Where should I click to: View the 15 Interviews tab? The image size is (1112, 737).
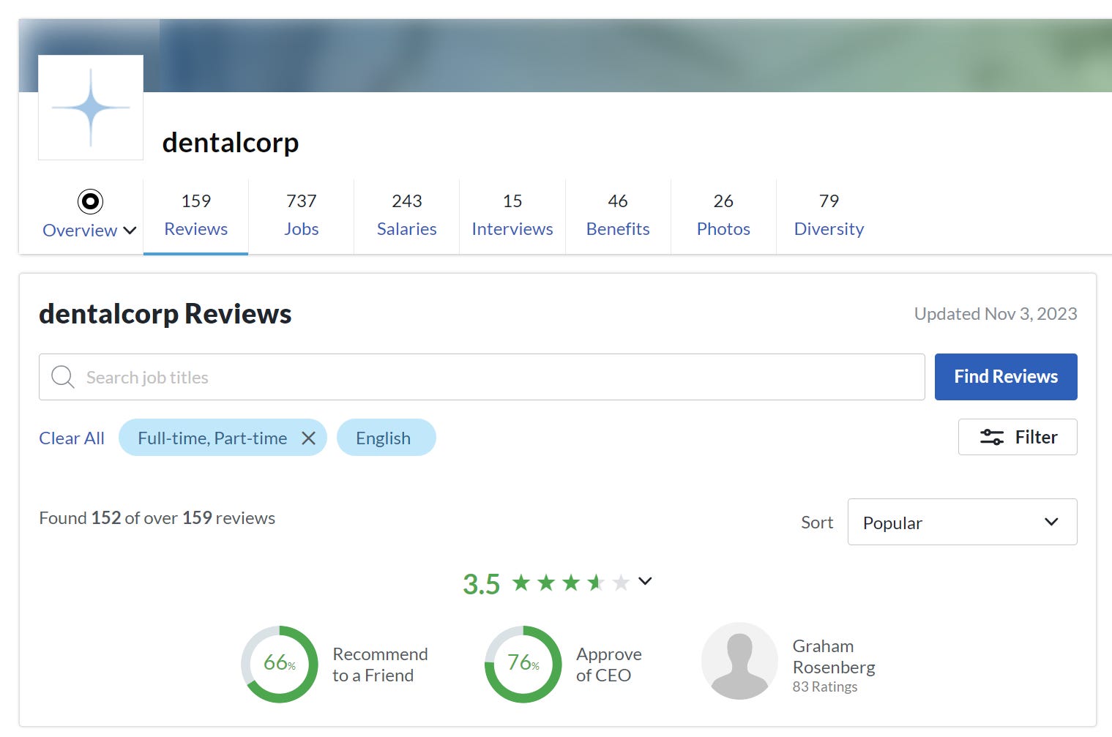[512, 215]
